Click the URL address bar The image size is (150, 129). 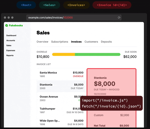coord(74,18)
